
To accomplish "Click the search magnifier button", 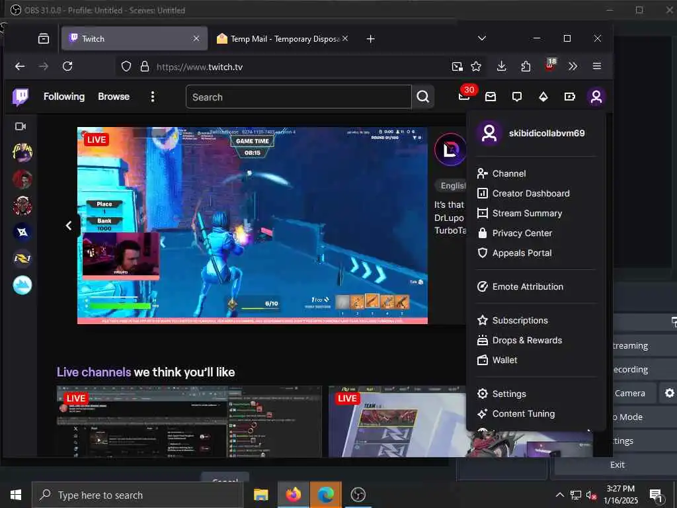I will 423,97.
